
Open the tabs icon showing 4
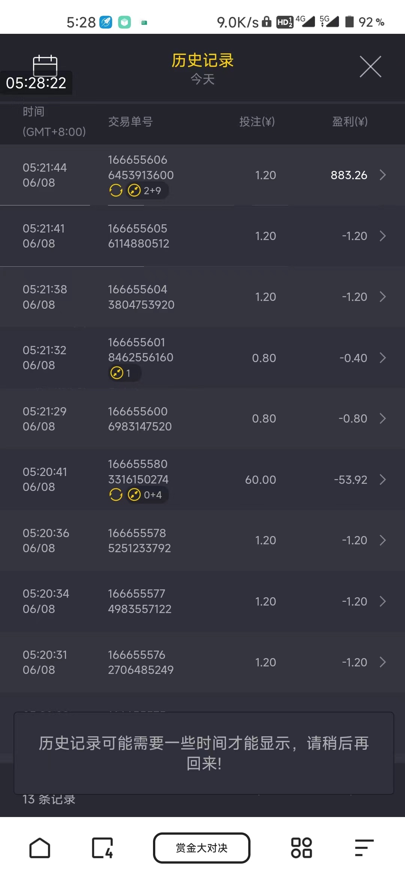click(102, 848)
